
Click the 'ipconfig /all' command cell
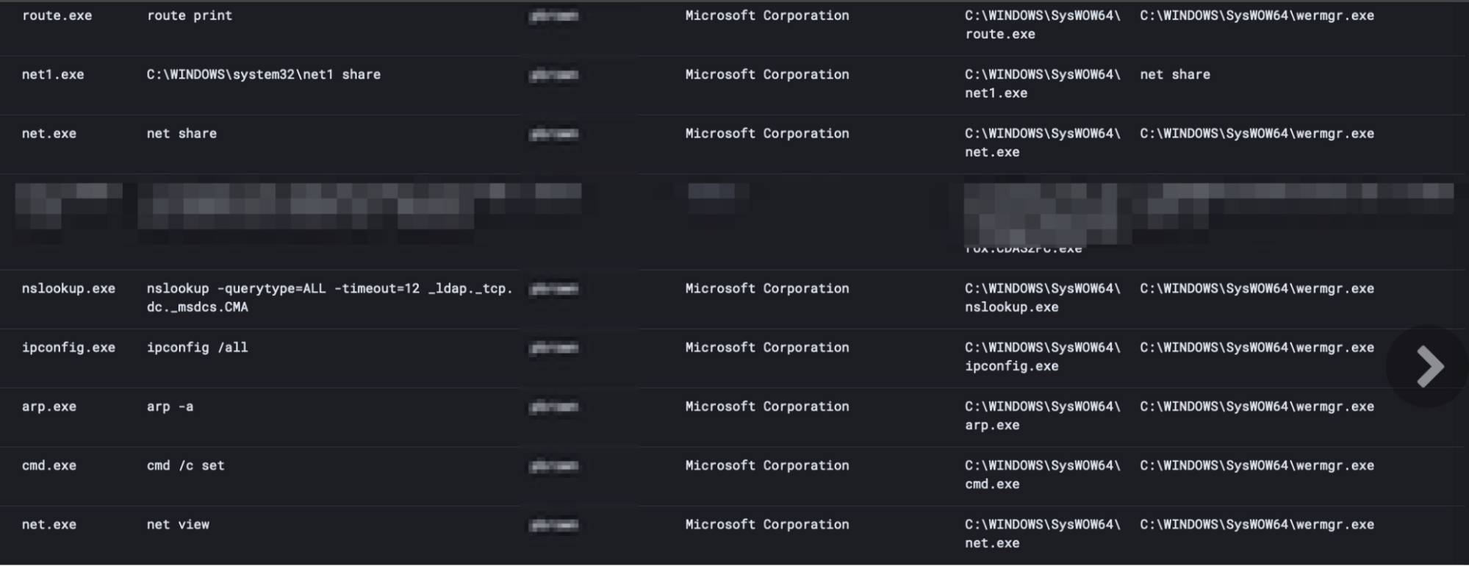click(x=197, y=347)
